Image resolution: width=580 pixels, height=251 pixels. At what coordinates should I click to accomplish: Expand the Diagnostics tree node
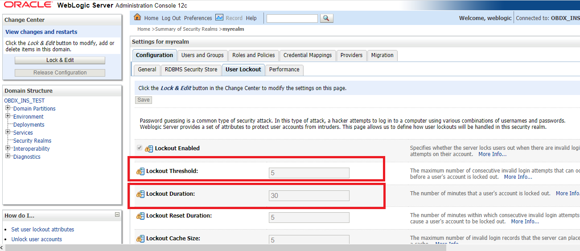[x=8, y=156]
